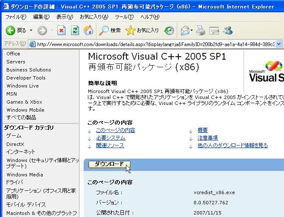The width and height of the screenshot is (284, 217).
Task: Open Windows Mobile in sidebar
Action: [25, 110]
